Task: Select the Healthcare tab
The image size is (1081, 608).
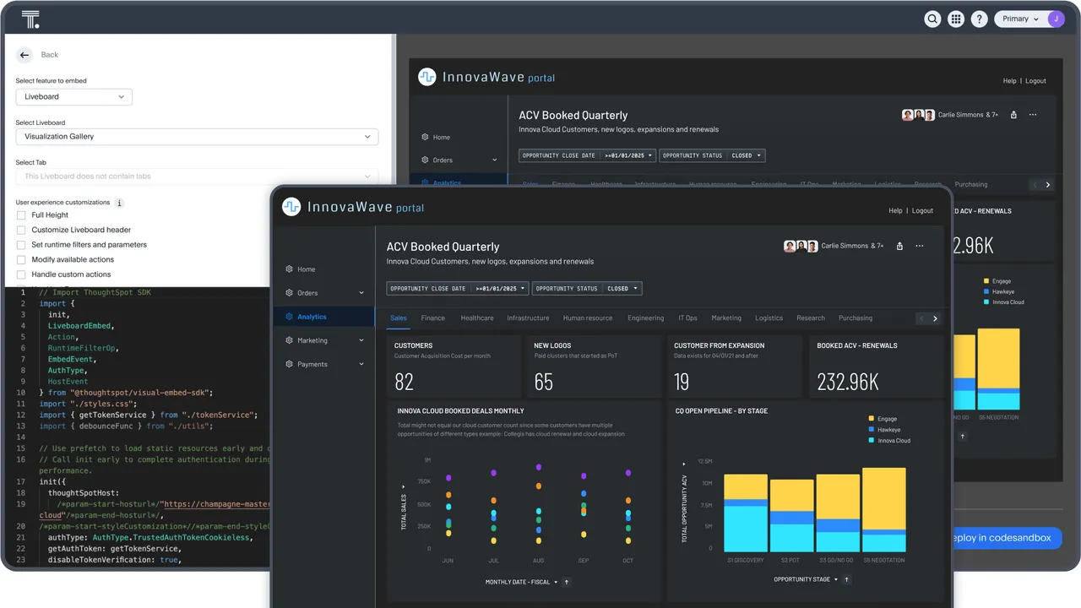Action: (x=477, y=318)
